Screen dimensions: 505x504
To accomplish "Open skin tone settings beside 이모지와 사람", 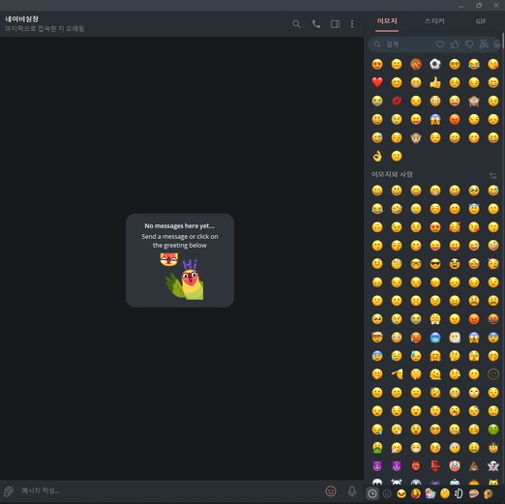I will pos(492,175).
